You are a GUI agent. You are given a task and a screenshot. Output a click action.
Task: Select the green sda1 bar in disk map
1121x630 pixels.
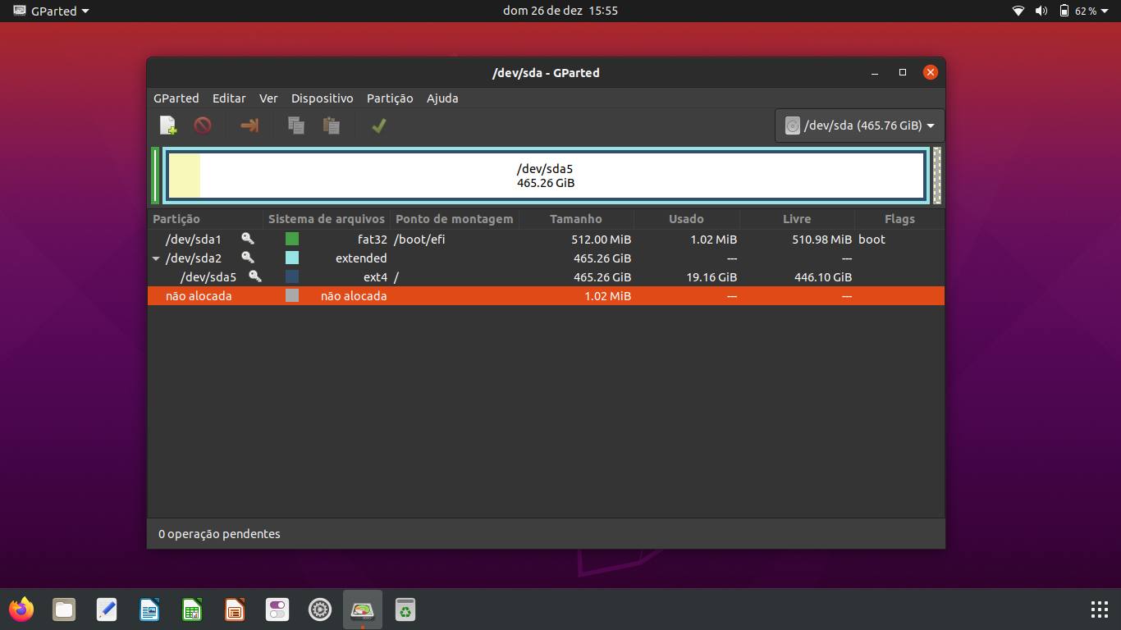click(155, 176)
